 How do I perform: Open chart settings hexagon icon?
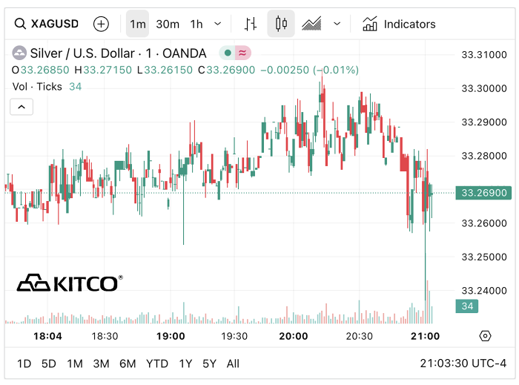click(485, 336)
